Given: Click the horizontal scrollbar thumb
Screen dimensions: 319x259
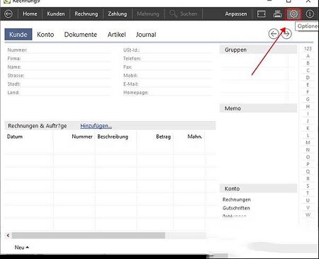Looking at the screenshot, I should pos(89,235).
